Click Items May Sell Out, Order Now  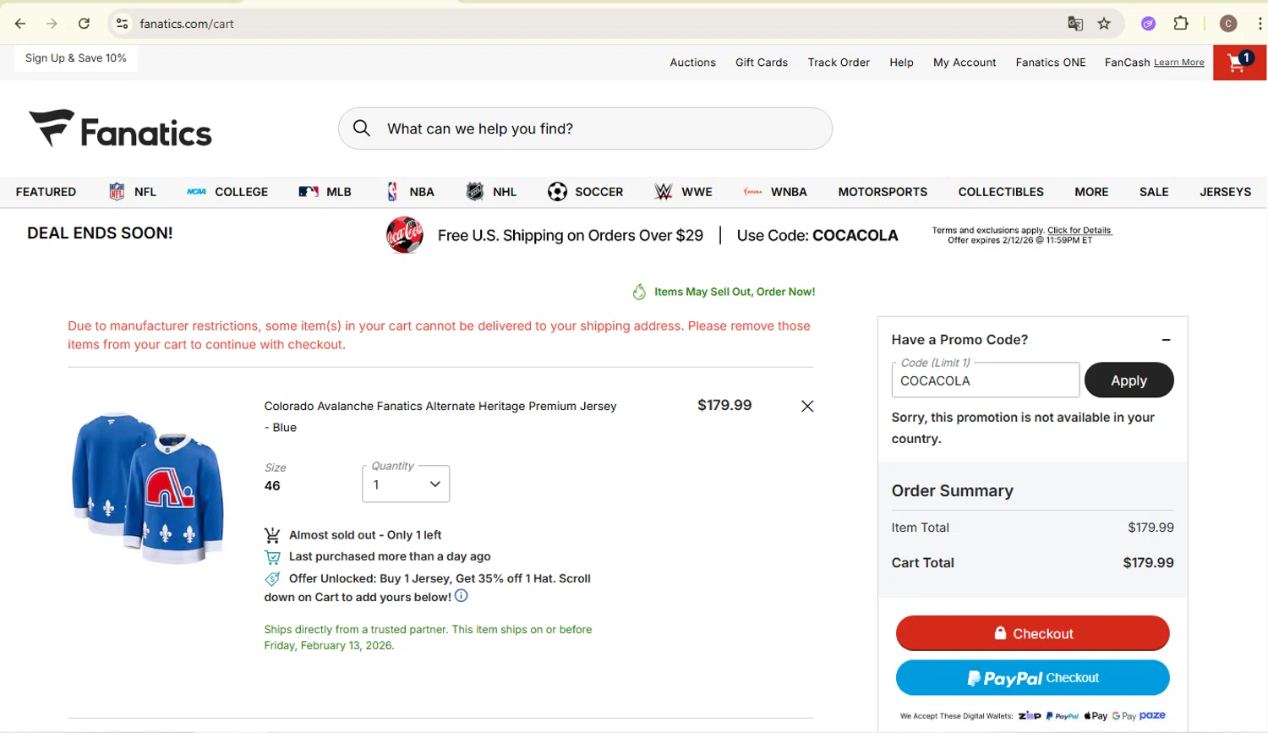coord(735,292)
